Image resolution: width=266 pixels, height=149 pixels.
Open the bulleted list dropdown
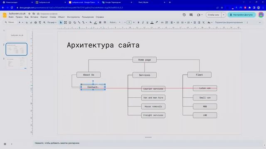tap(183, 22)
